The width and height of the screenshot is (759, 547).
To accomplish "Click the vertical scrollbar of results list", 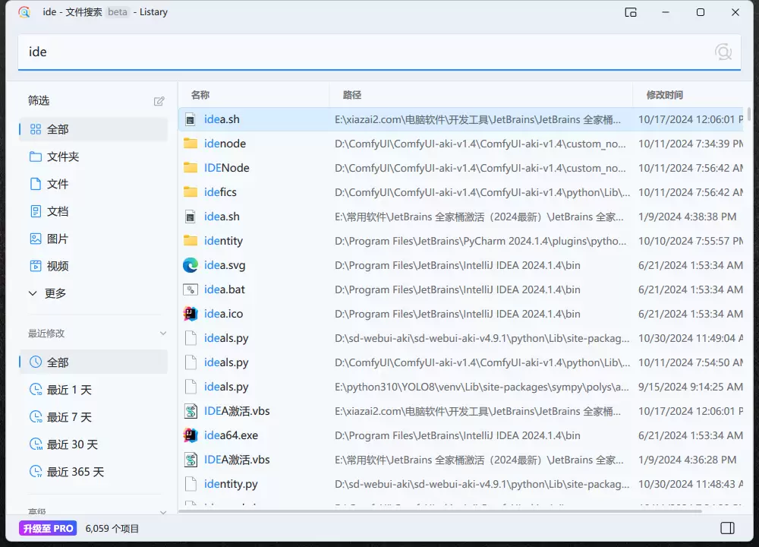I will point(749,115).
